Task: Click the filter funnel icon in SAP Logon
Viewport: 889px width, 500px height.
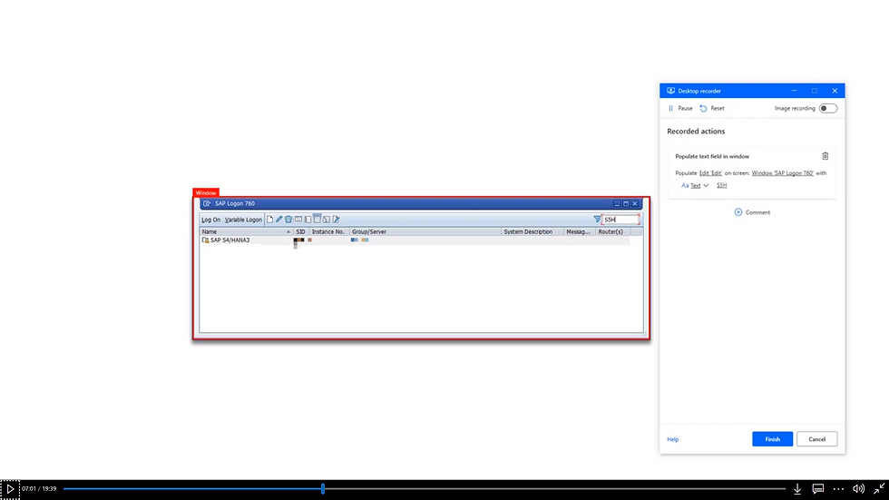Action: [x=597, y=220]
